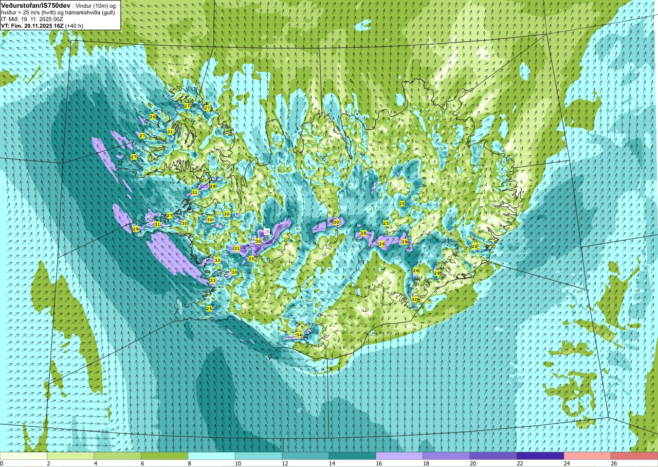Select the pale cyan 8–10 m/s legend swatch
This screenshot has height=467, width=658.
pos(212,456)
